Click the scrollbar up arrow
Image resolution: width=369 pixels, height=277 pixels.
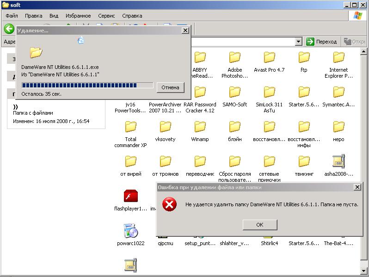click(363, 51)
